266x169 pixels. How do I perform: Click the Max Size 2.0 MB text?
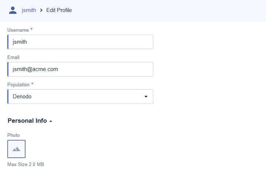[26, 164]
